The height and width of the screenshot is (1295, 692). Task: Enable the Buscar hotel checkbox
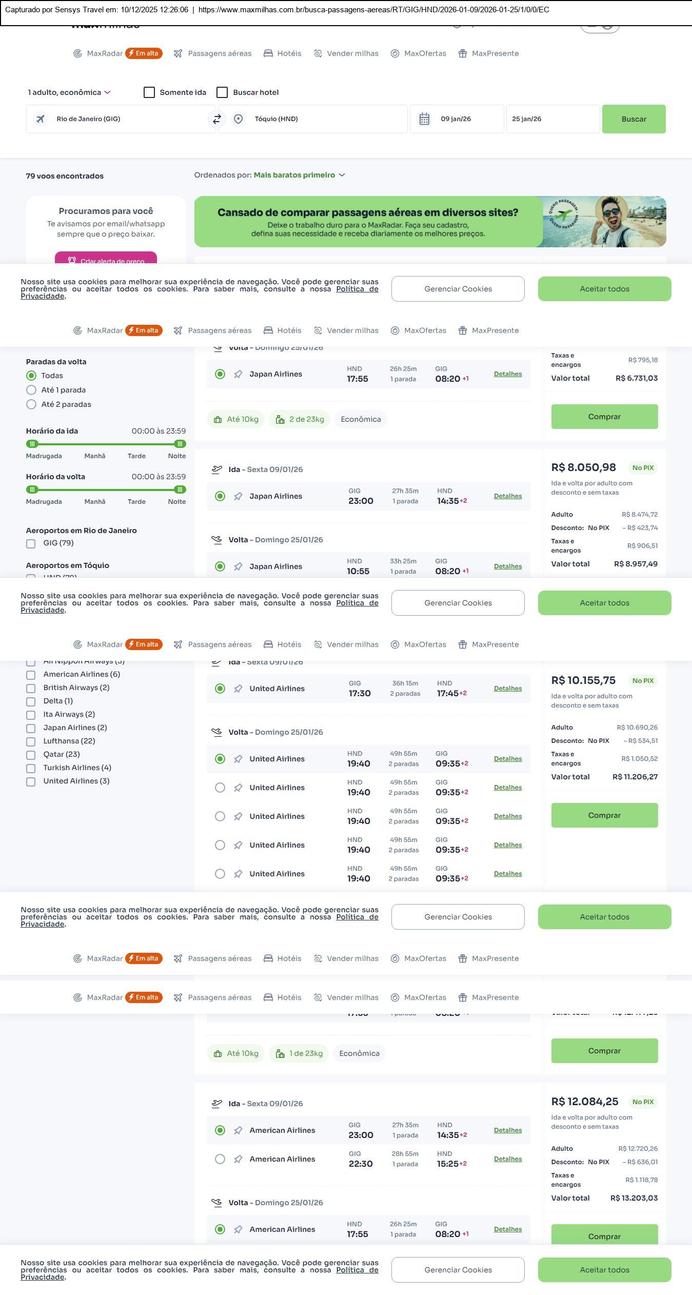(222, 92)
